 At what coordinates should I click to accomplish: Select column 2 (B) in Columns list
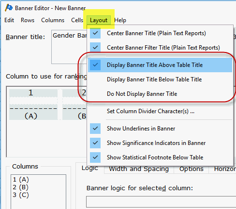[20, 187]
